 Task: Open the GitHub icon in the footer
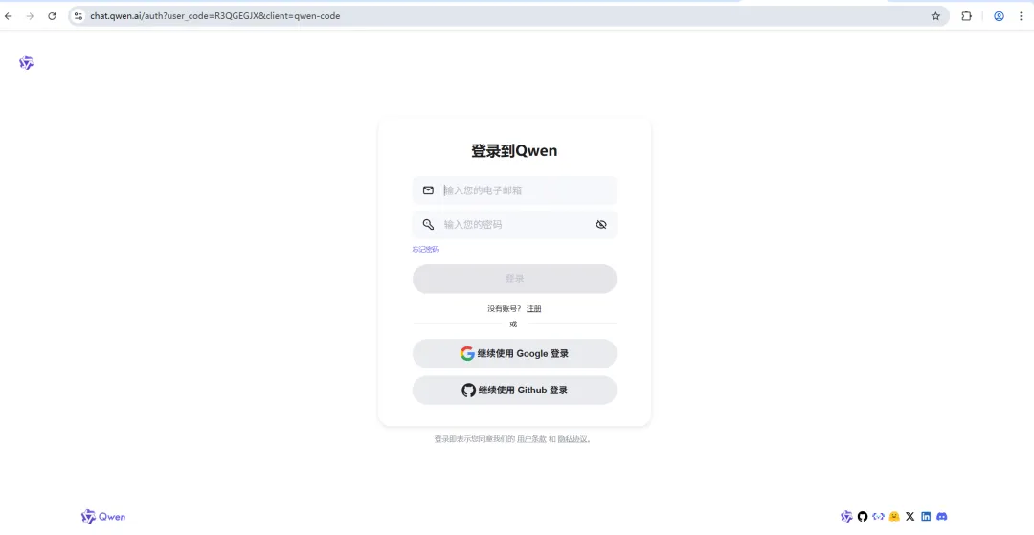pos(863,517)
